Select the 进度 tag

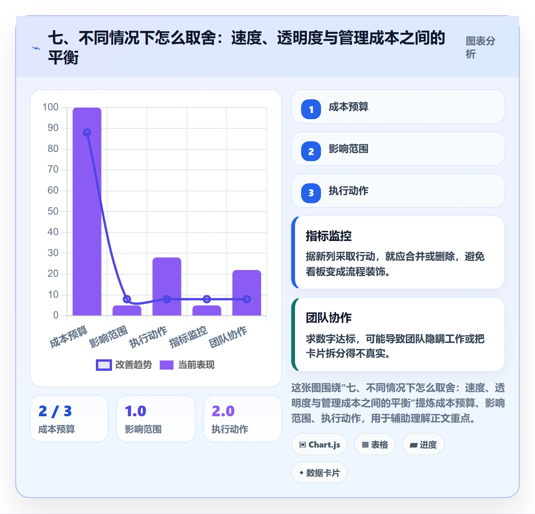coord(423,444)
